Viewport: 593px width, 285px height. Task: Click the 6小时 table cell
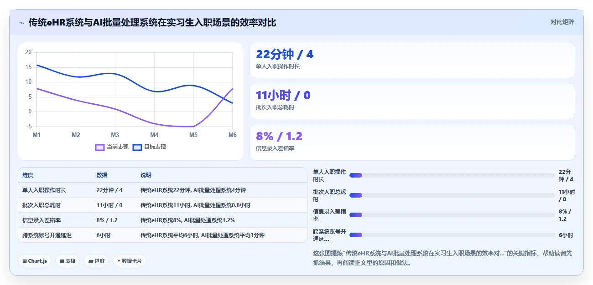coord(104,235)
